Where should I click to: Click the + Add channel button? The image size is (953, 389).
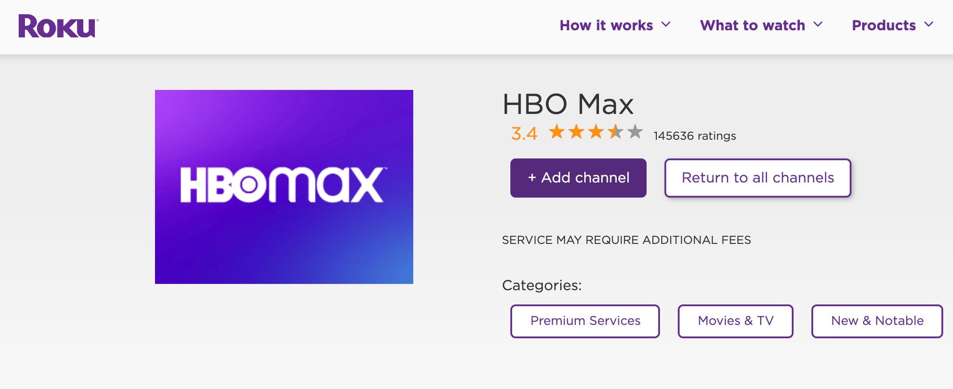click(x=578, y=178)
